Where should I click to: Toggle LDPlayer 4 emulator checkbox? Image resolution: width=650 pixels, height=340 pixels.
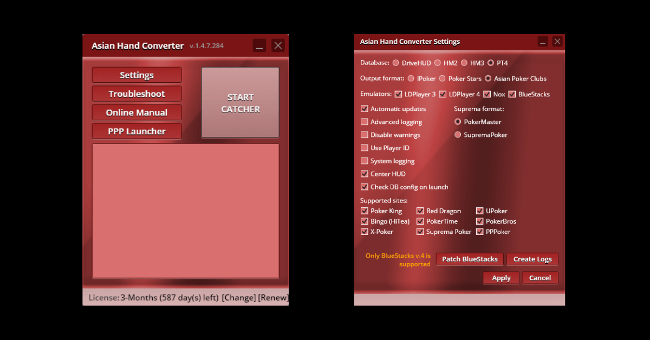pyautogui.click(x=443, y=94)
